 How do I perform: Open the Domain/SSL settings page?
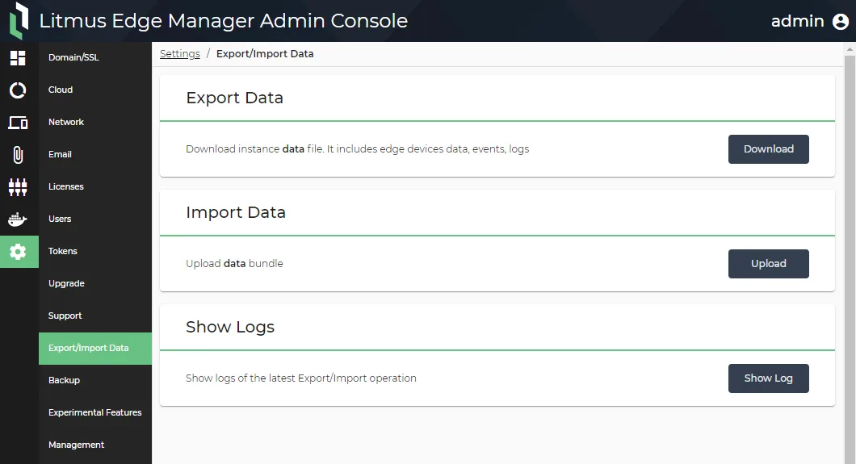tap(95, 57)
